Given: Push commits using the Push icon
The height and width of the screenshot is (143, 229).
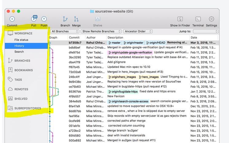Looking at the screenshot, I should pyautogui.click(x=44, y=19).
